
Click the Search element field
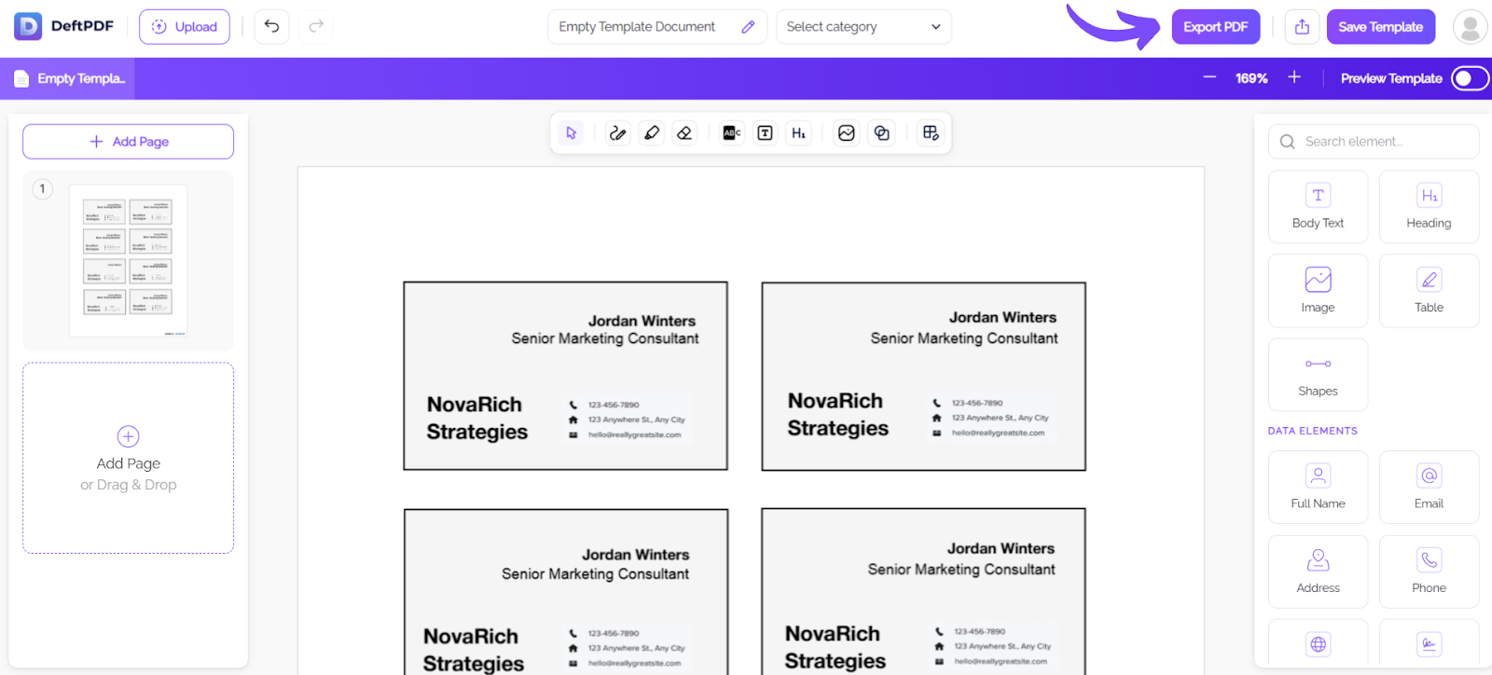1373,142
